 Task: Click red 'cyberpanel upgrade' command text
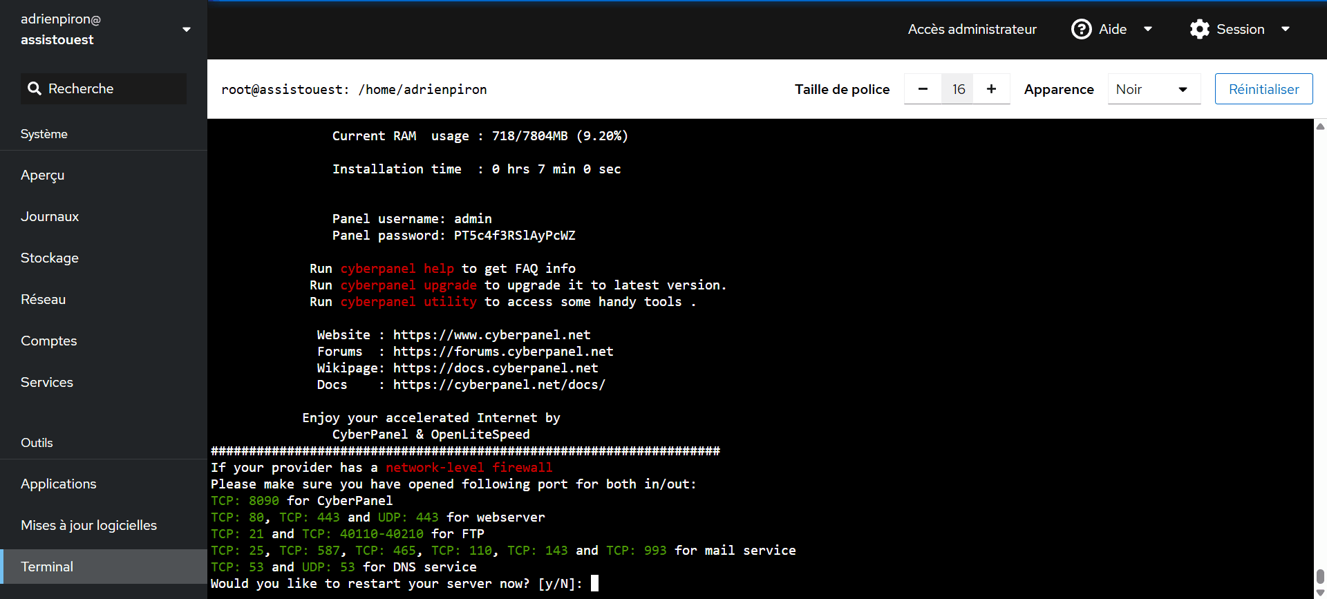tap(408, 285)
